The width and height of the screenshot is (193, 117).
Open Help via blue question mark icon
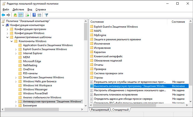[34, 15]
